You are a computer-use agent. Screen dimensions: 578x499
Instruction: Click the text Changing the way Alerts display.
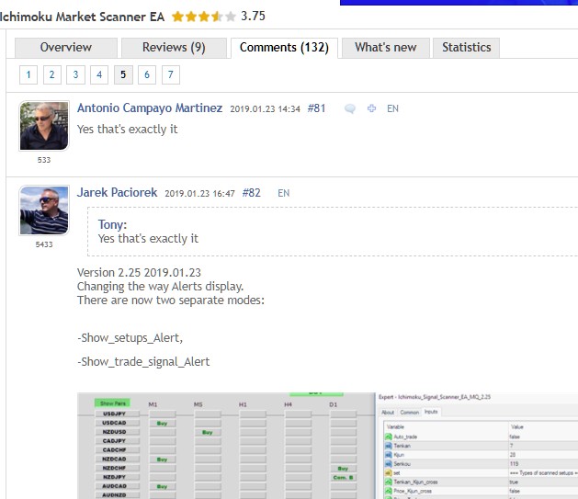click(160, 287)
